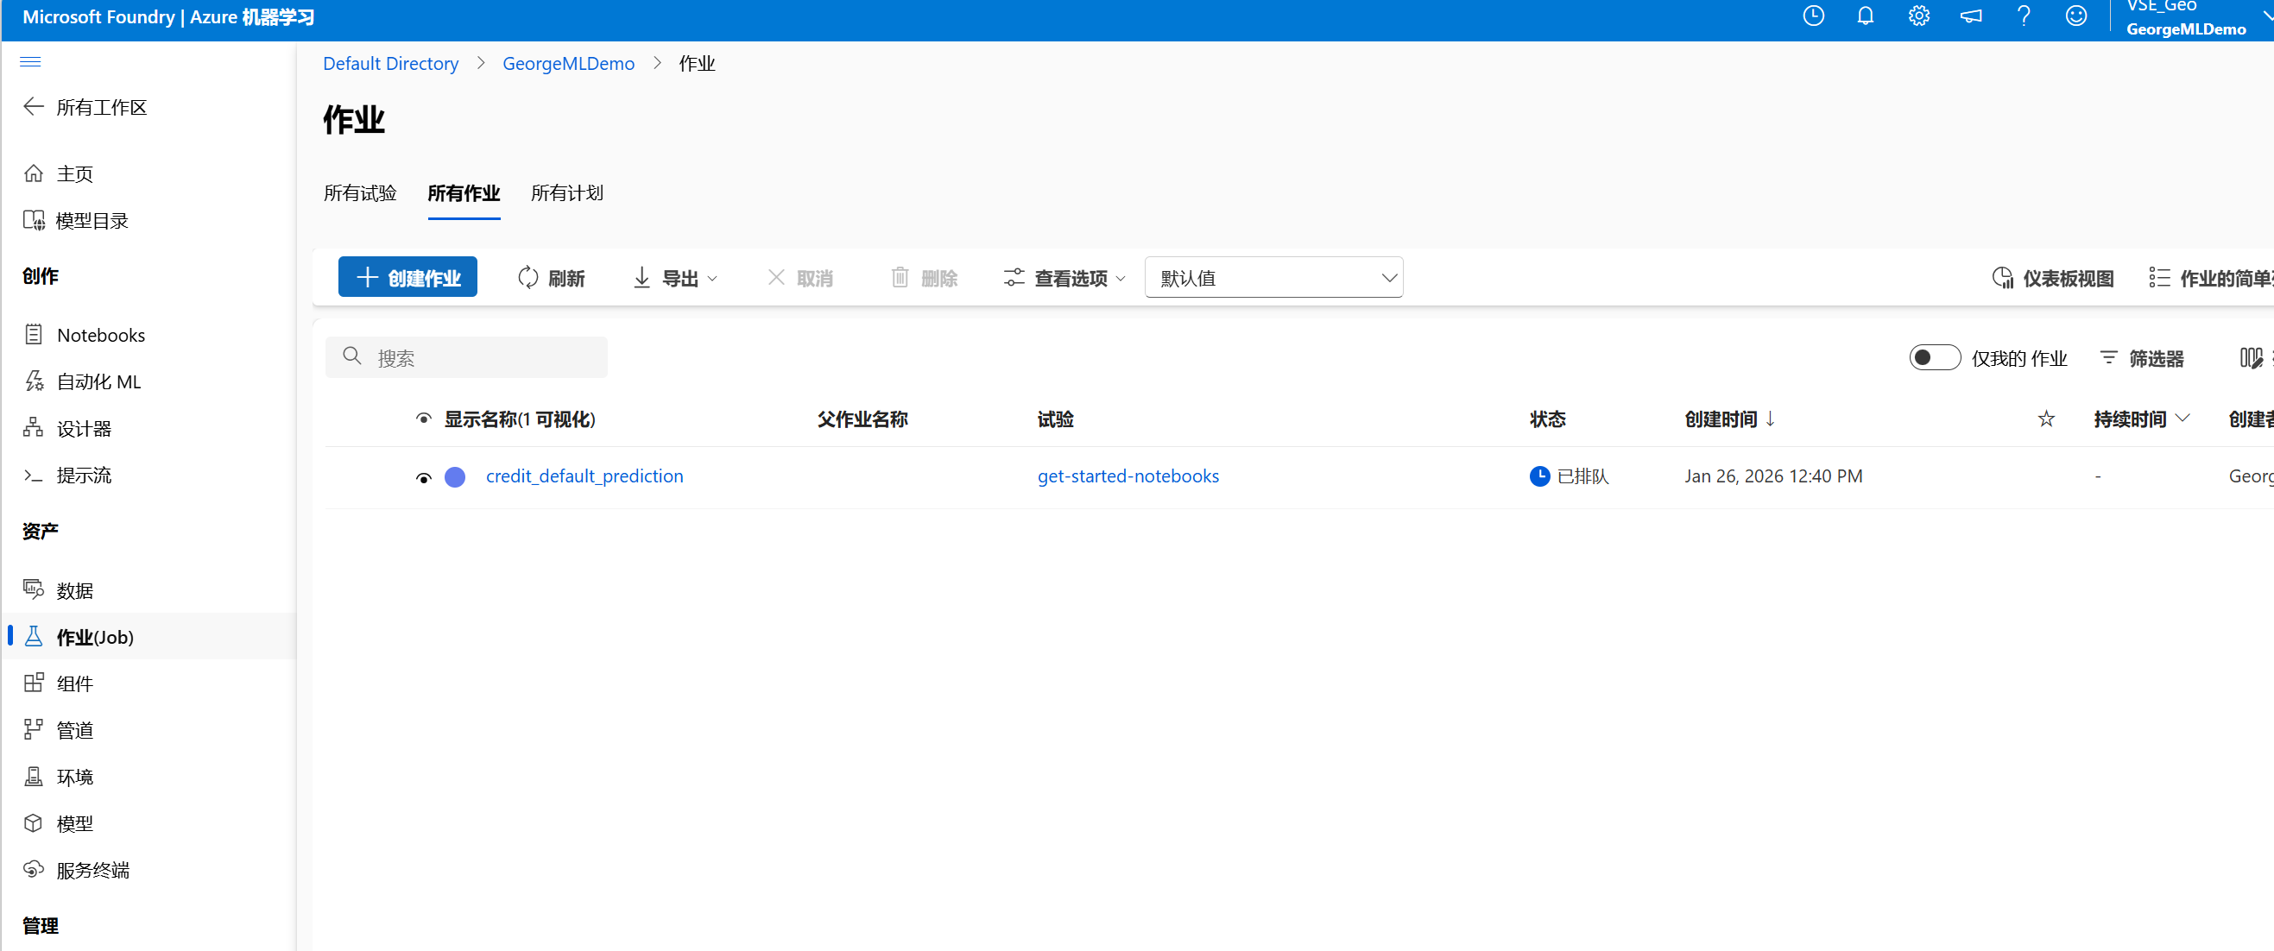Star the favorites column header icon
2274x951 pixels.
[x=2045, y=419]
